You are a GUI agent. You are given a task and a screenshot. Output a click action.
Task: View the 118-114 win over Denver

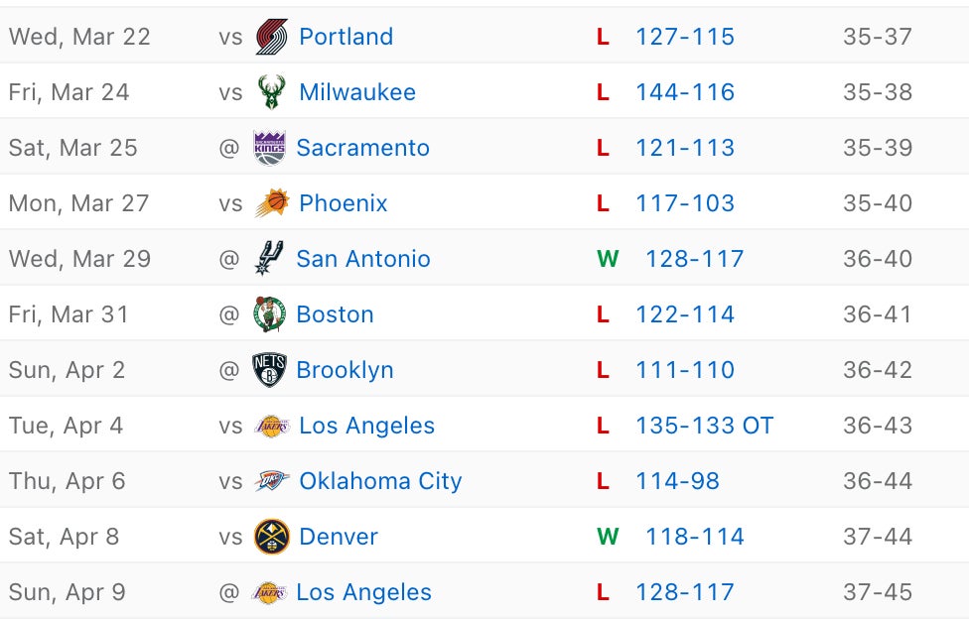coord(695,537)
